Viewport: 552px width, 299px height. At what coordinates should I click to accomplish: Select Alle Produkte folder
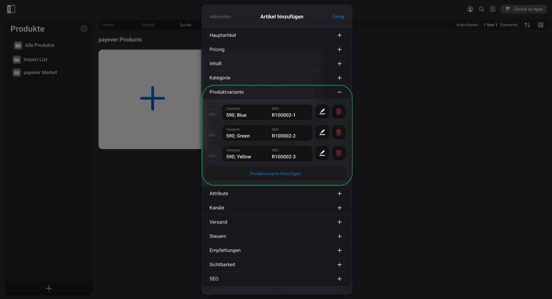[x=39, y=45]
